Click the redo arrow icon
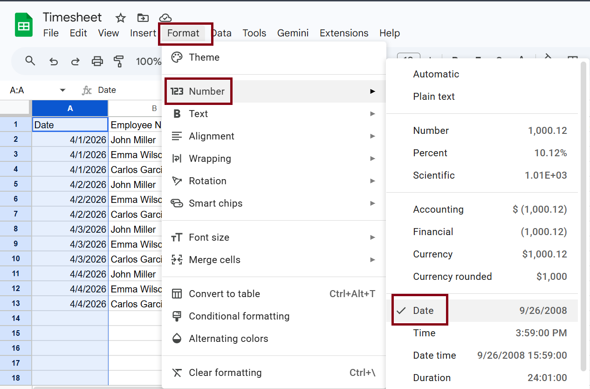 (x=75, y=61)
